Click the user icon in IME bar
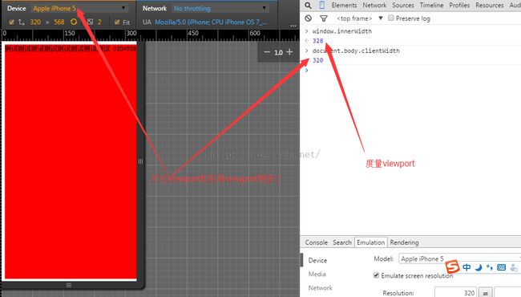521x297 pixels. [x=514, y=267]
